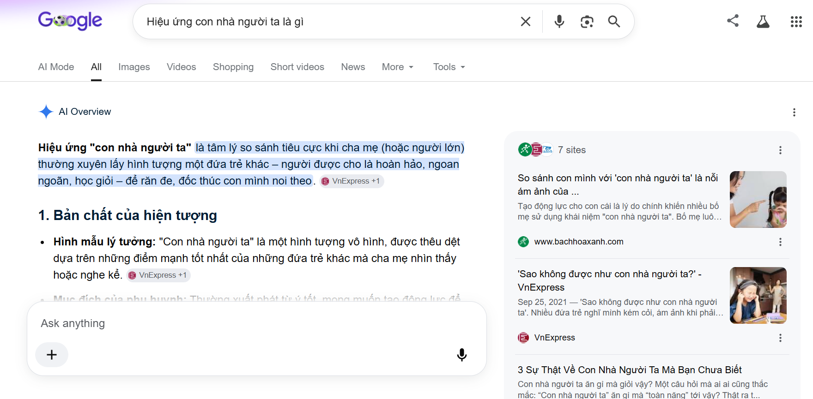
Task: Expand the Tools dropdown
Action: [x=449, y=67]
